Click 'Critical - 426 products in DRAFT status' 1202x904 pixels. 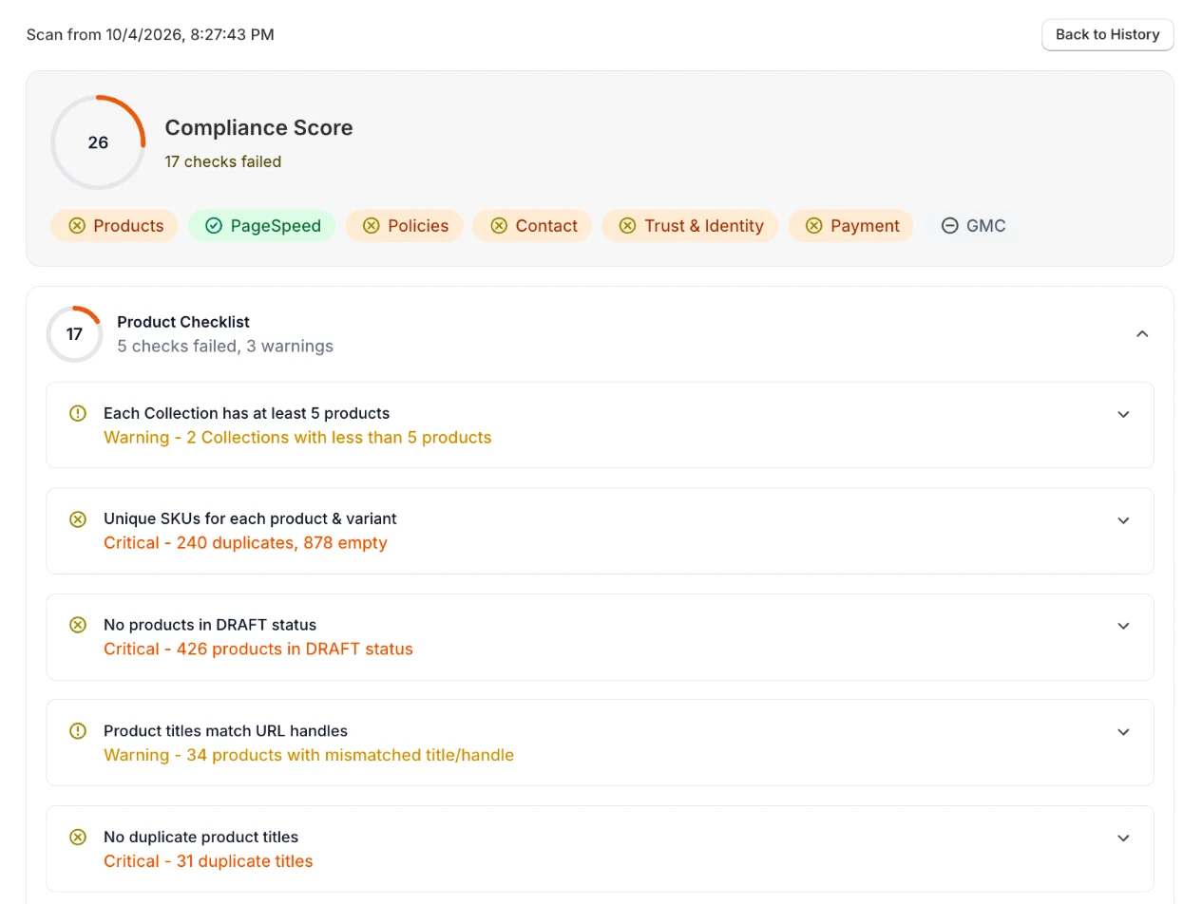258,650
